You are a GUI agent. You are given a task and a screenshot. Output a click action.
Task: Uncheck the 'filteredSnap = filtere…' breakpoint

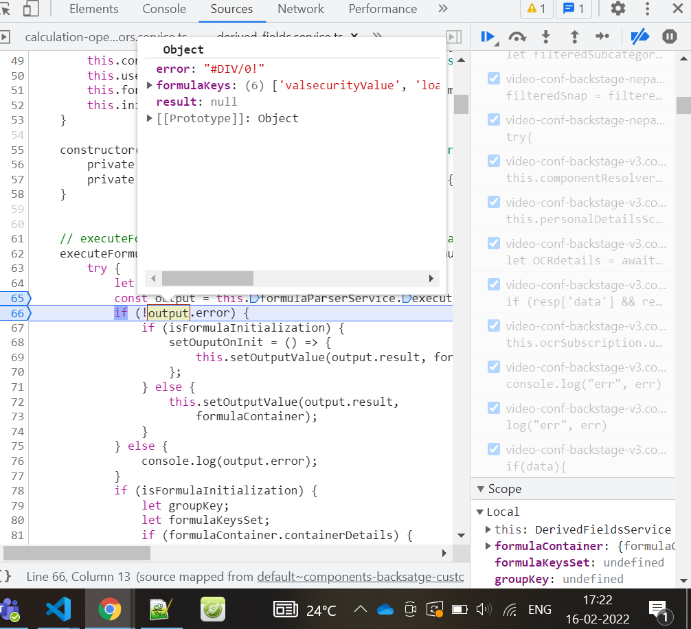(x=494, y=78)
